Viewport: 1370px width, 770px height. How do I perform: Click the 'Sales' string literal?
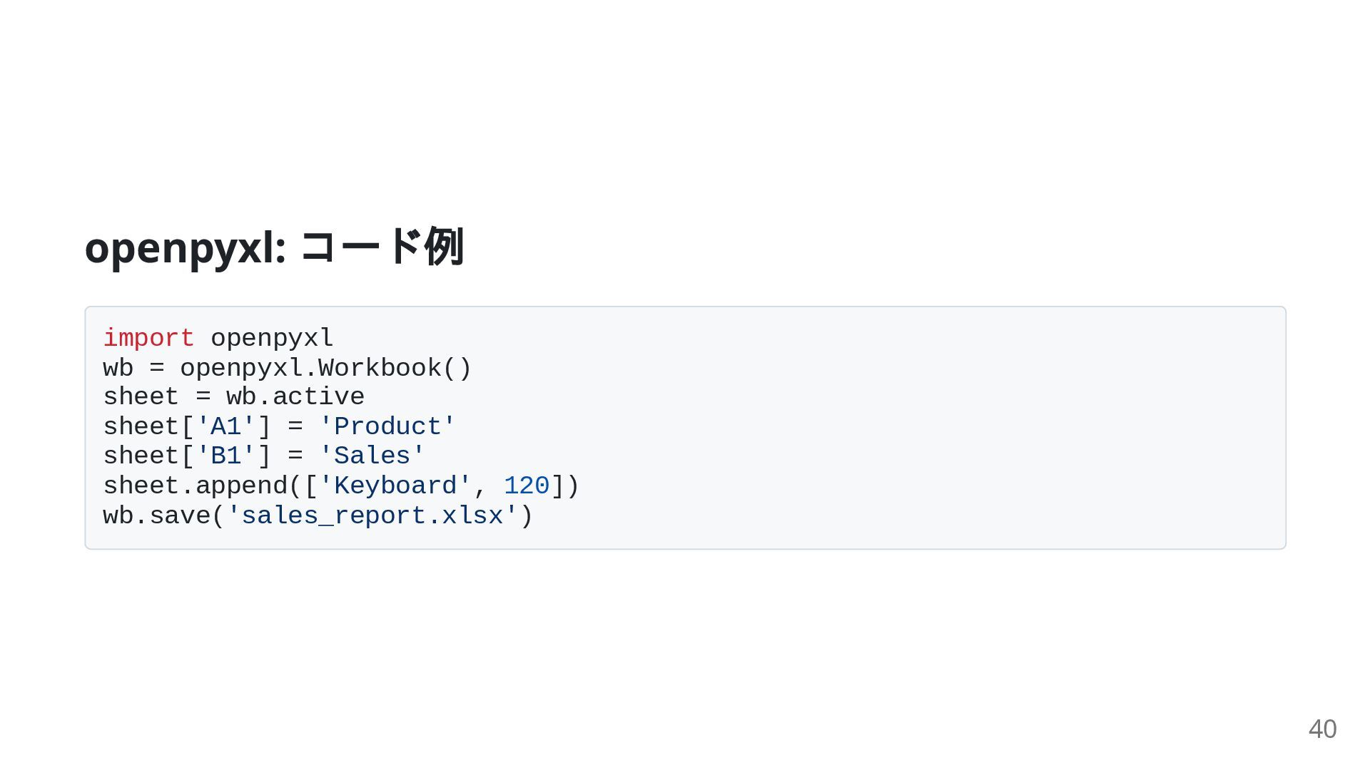(x=372, y=456)
